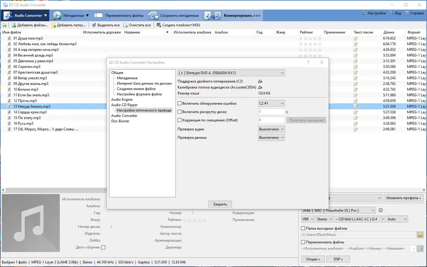Click rating stars for 01 Душа моя.mp3
Viewport: 427px width, 267px height.
pos(310,39)
